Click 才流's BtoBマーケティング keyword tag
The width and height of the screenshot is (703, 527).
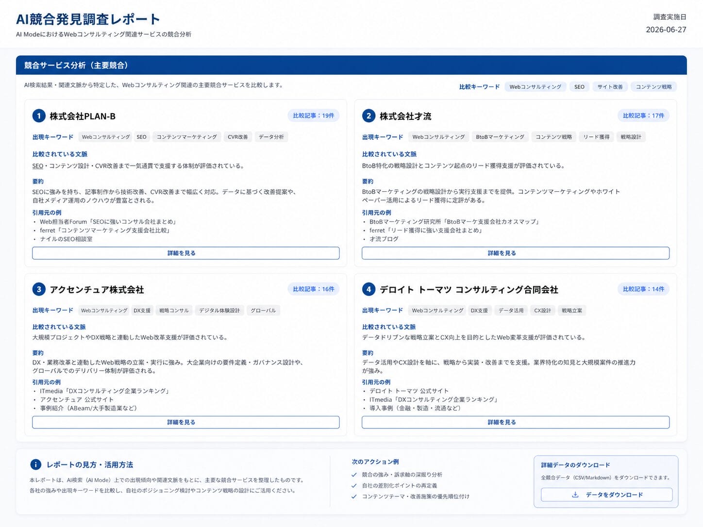500,137
